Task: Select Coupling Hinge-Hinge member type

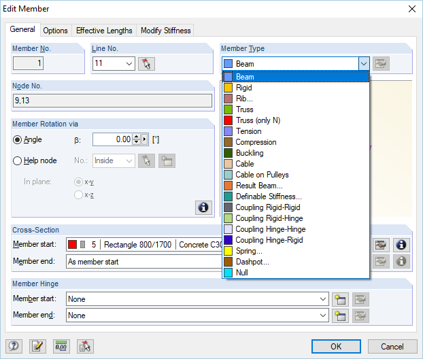Action: tap(296, 229)
